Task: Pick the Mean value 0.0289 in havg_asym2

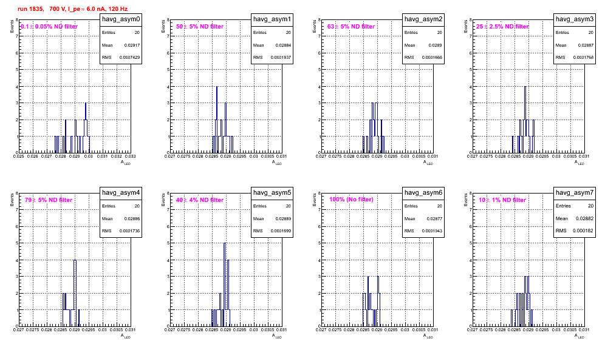Action: (x=436, y=45)
